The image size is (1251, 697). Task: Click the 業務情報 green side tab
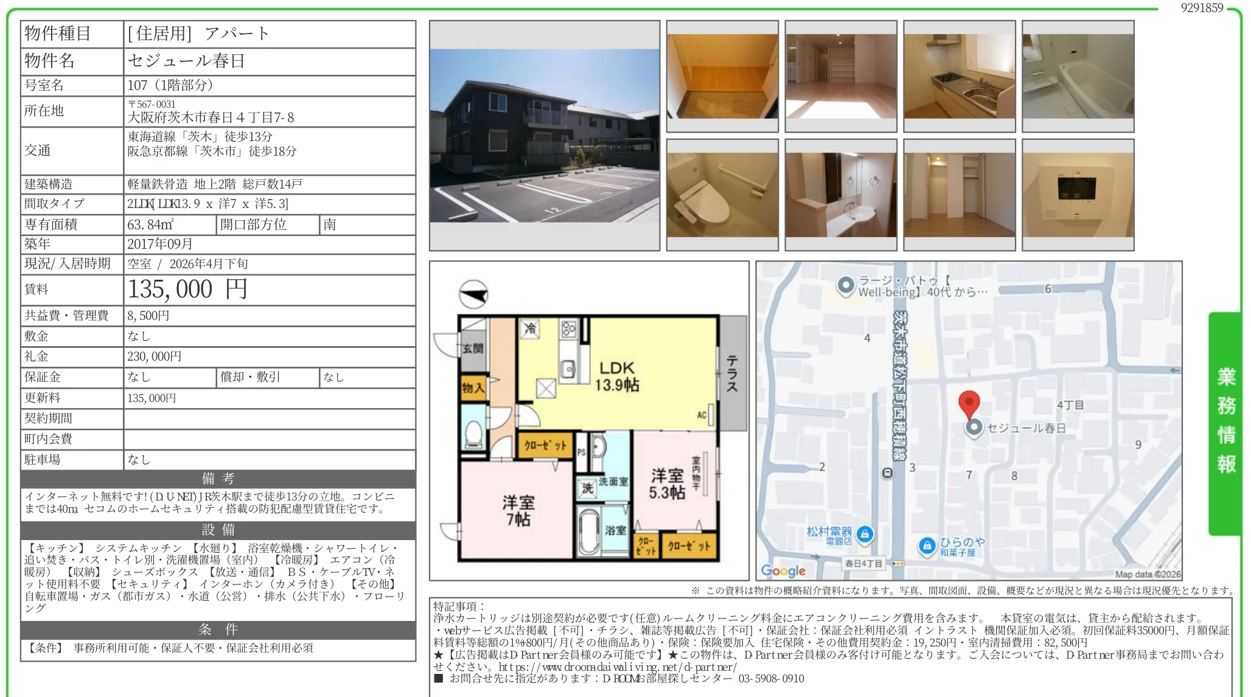tap(1225, 421)
